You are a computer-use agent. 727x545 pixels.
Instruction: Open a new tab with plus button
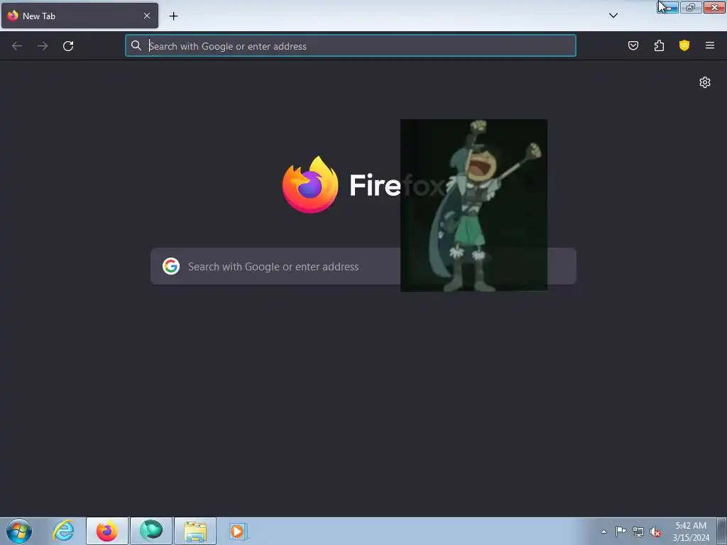pyautogui.click(x=173, y=16)
